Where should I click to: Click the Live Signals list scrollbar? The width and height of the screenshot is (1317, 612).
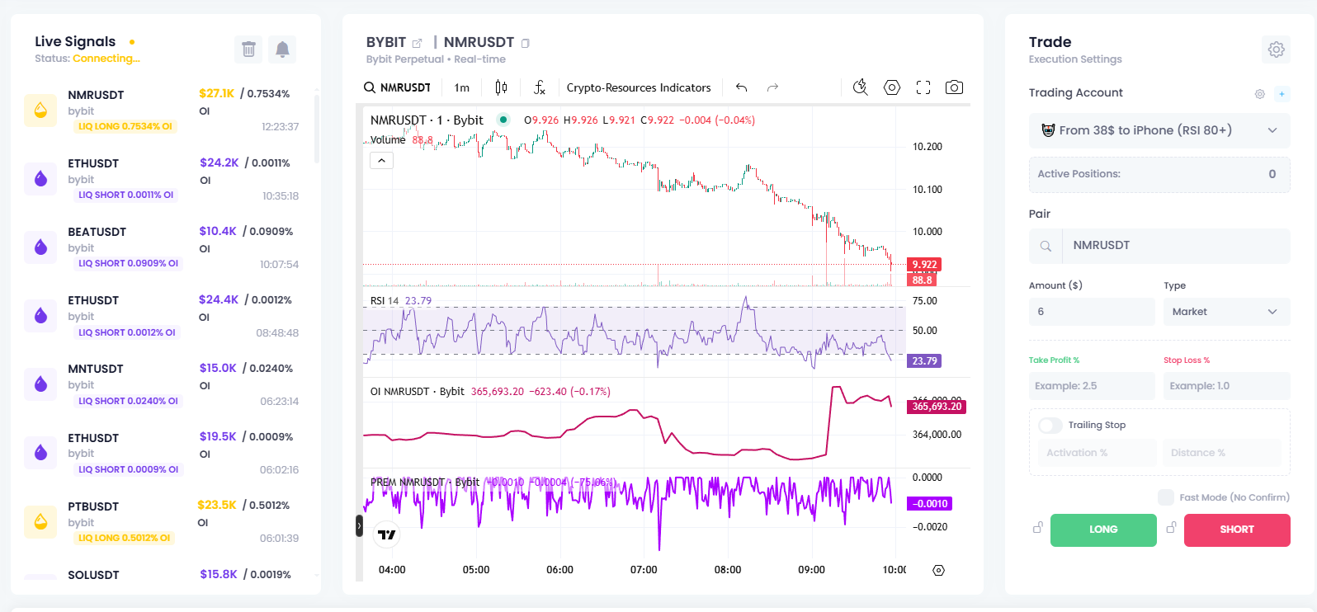tap(317, 129)
